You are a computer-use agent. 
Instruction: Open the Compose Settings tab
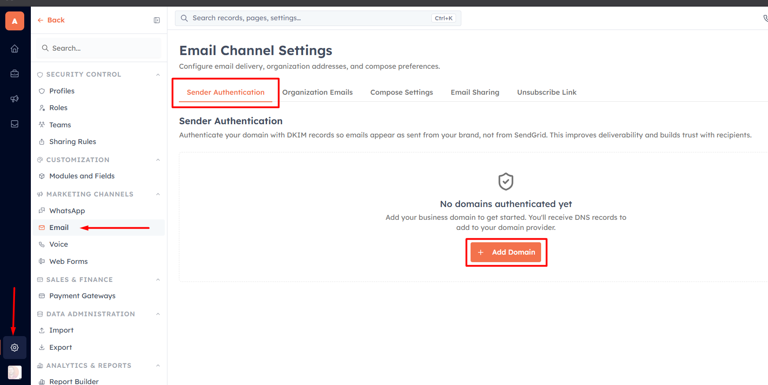[x=401, y=92]
